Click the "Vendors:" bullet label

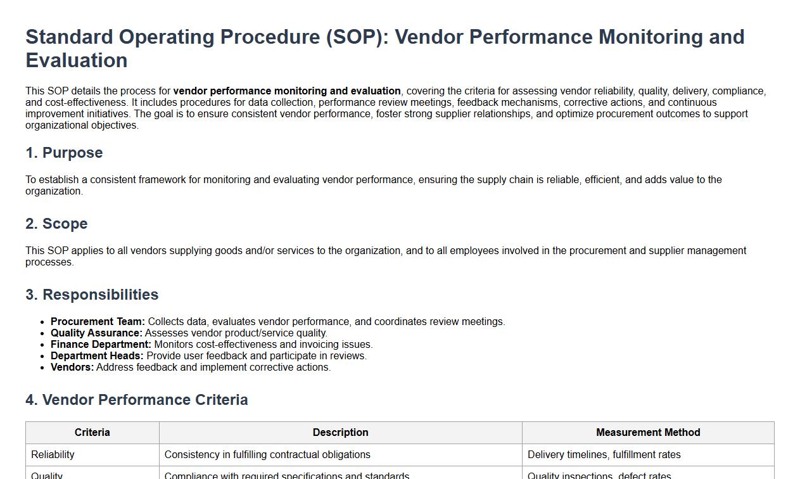(72, 367)
